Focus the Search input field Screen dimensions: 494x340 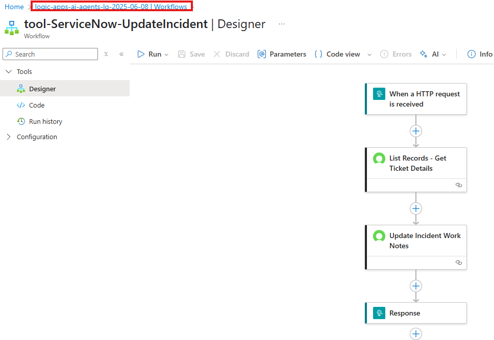point(51,54)
